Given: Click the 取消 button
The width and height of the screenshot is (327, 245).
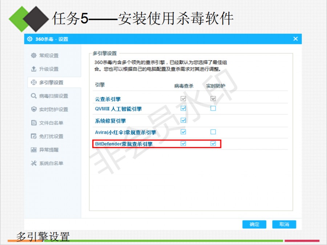Looking at the screenshot, I should (x=284, y=224).
